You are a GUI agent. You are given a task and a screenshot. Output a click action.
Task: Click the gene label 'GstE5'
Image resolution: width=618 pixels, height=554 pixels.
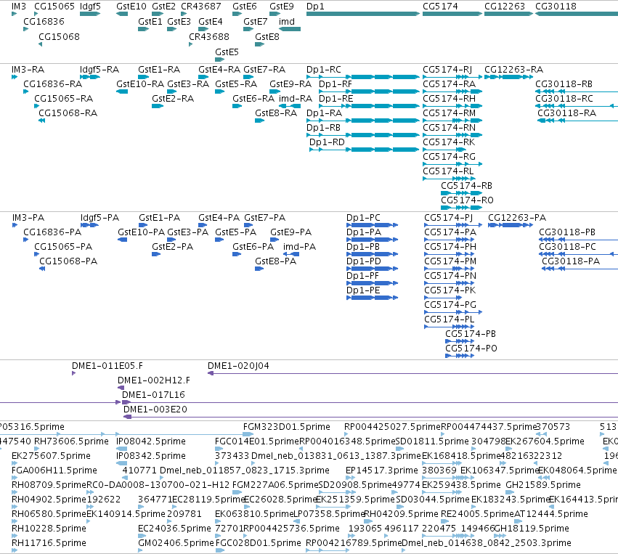point(227,52)
